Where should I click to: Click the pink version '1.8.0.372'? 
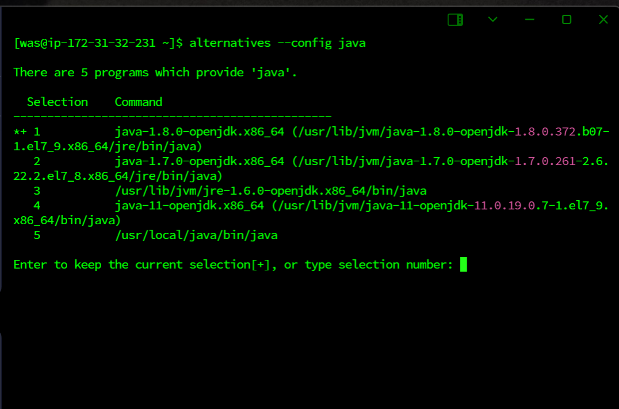click(x=545, y=132)
